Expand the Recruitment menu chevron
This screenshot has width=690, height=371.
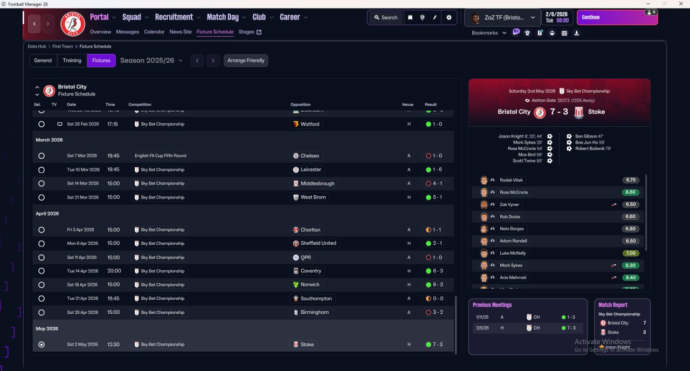coord(198,17)
